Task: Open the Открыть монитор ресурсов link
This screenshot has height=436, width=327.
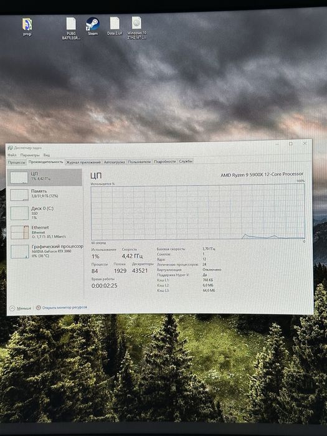Action: (x=62, y=307)
